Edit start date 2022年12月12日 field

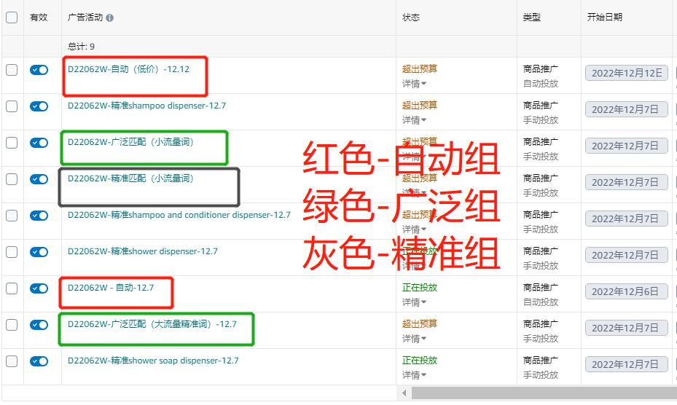(x=627, y=73)
